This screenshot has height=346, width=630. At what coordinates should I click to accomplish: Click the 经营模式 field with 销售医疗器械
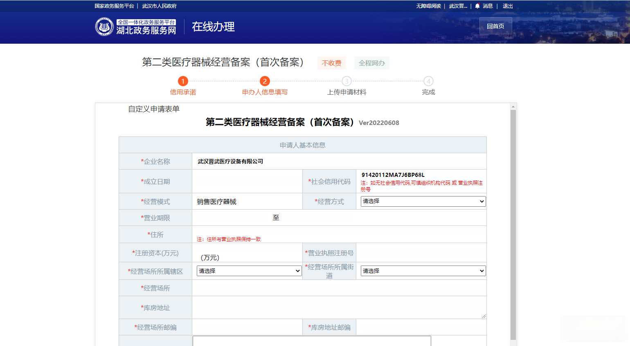[247, 201]
